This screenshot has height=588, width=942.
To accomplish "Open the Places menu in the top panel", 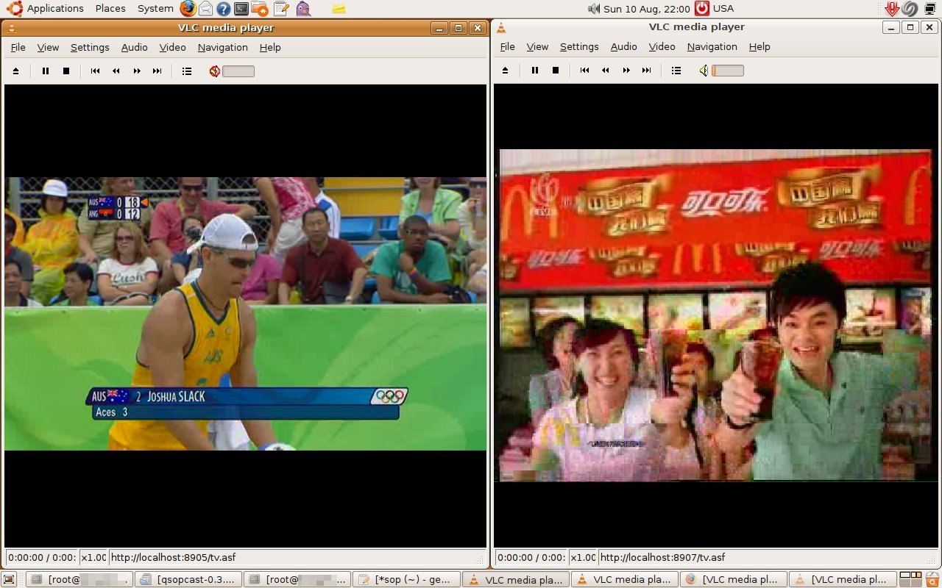I will click(110, 9).
